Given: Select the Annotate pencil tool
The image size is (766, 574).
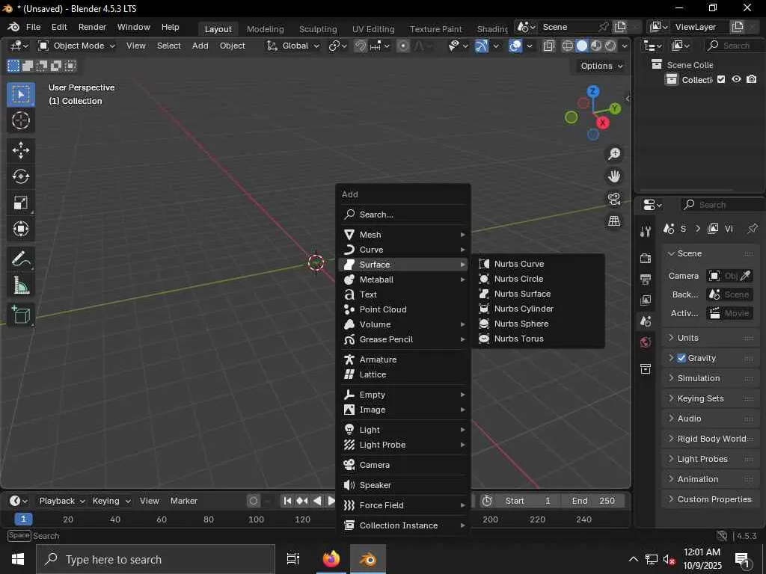Looking at the screenshot, I should [x=20, y=259].
